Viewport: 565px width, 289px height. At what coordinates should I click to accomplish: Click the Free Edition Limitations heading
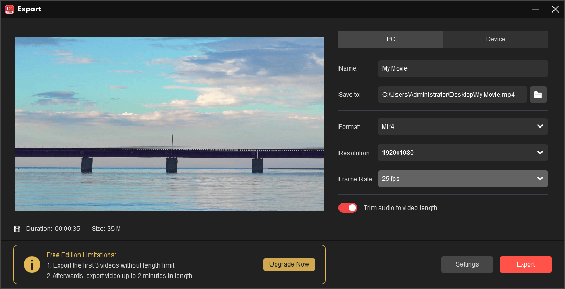click(x=82, y=255)
